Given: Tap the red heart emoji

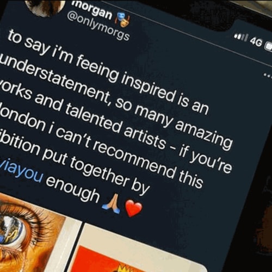Looking at the screenshot, I should pyautogui.click(x=134, y=208).
